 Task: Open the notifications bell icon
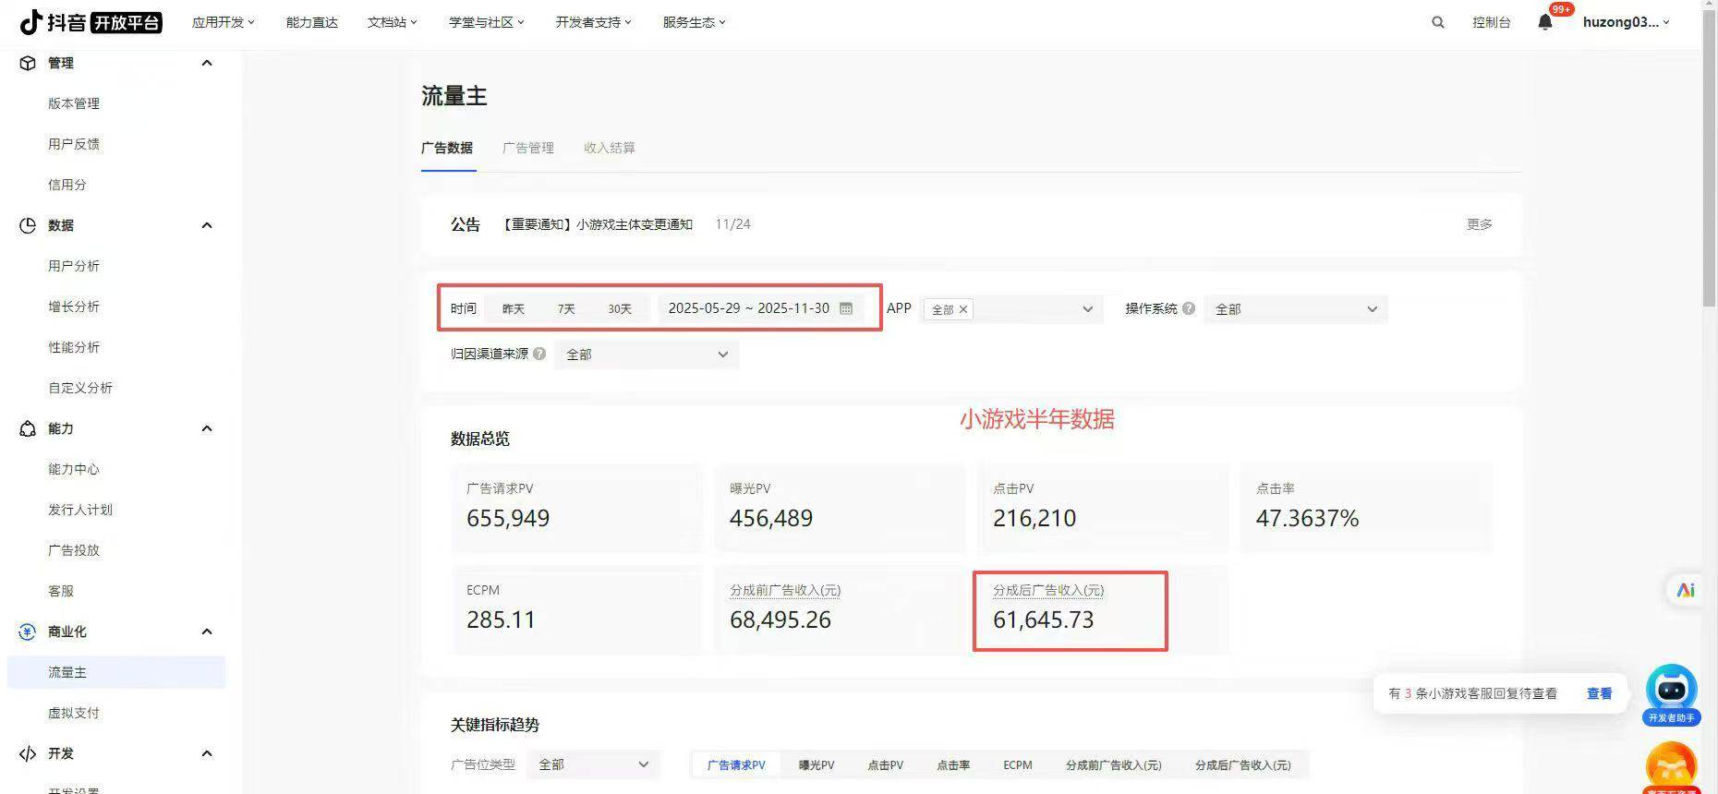tap(1544, 22)
